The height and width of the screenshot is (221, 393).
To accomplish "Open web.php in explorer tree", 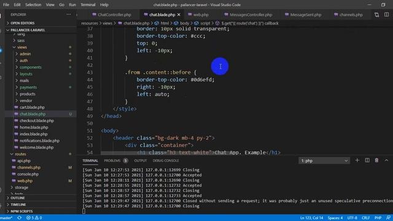I will click(x=25, y=180).
